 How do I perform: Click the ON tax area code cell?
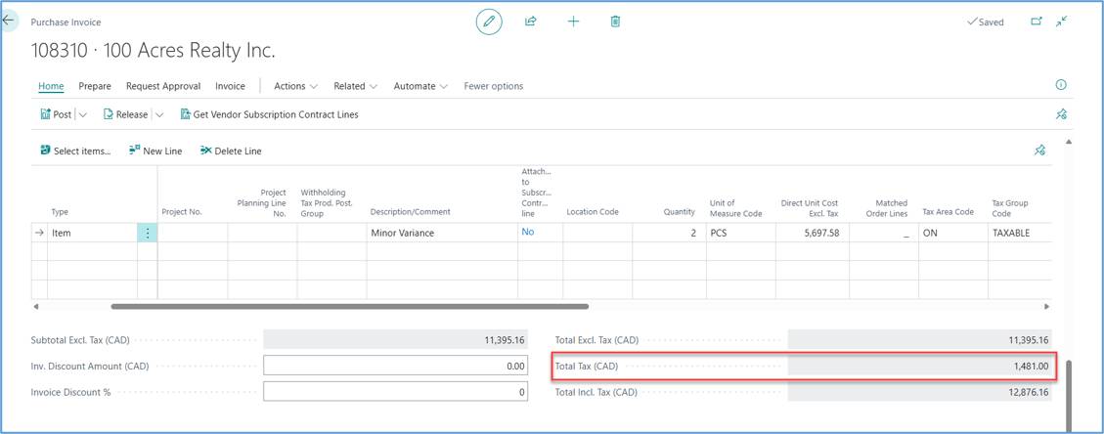click(952, 233)
